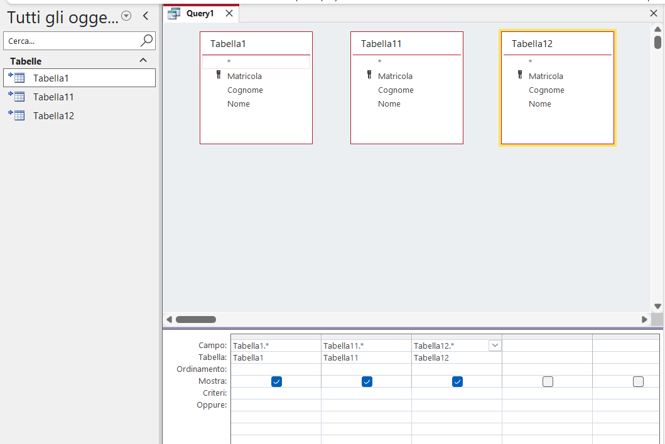Select Tabella12 in the navigation pane
Screen dimensions: 665x444
point(79,115)
